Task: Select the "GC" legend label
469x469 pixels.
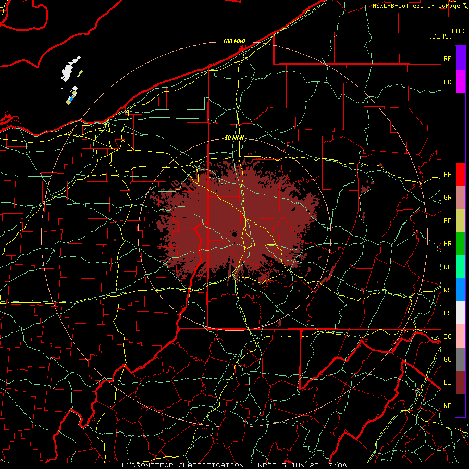Action: pyautogui.click(x=448, y=360)
